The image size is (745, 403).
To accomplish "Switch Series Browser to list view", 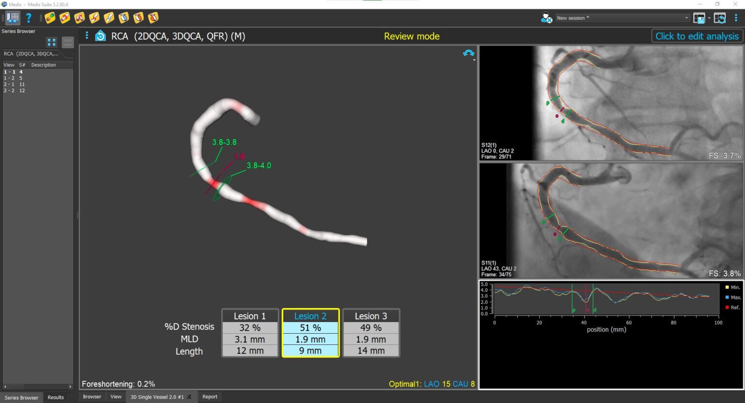I will click(68, 42).
